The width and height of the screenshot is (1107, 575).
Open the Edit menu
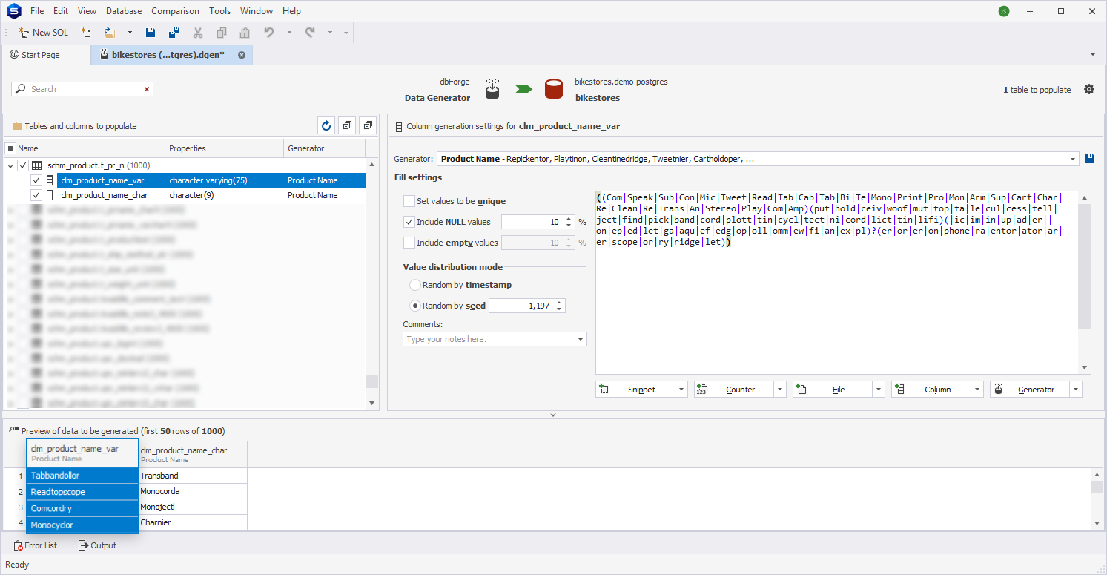click(x=61, y=11)
